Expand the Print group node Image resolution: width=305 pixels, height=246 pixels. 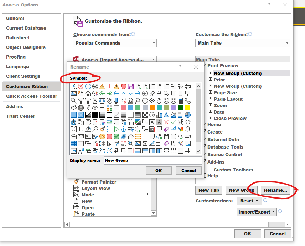point(210,79)
